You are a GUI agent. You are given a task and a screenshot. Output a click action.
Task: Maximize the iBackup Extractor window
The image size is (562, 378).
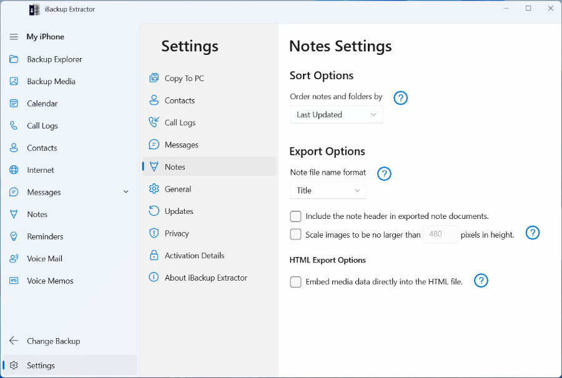[x=528, y=8]
